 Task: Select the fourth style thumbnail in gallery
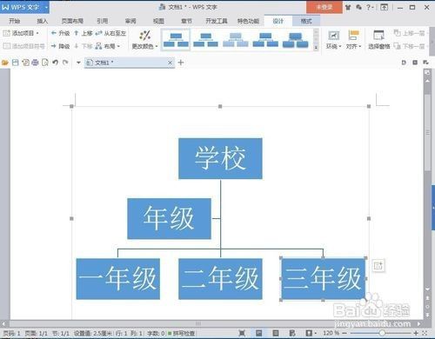point(265,40)
